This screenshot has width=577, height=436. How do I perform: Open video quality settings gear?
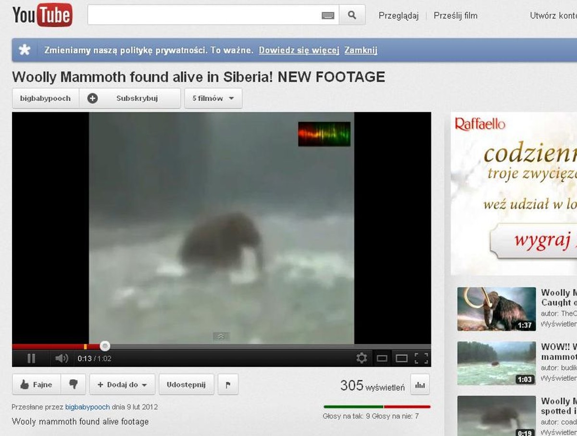click(362, 358)
